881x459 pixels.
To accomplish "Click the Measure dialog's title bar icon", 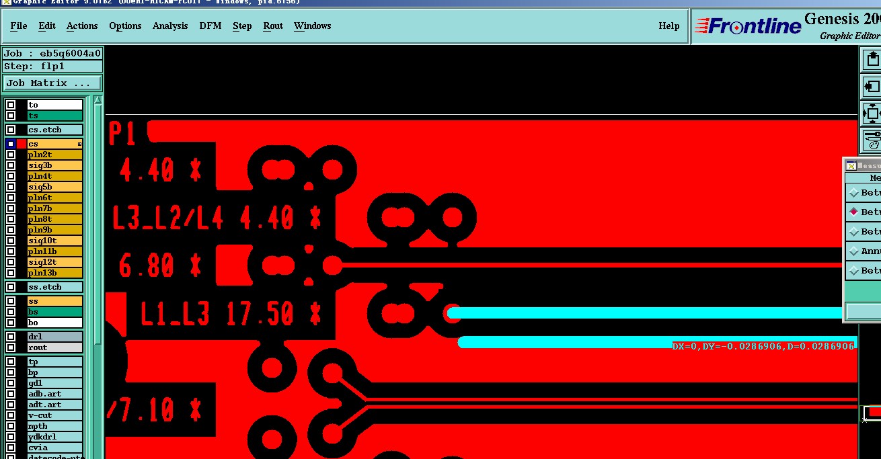I will [851, 165].
